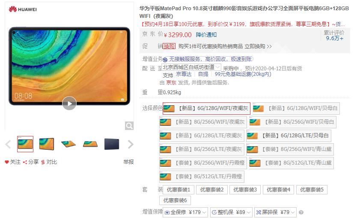Expand the 整机保 ¥89 dropdown
354x220 pixels.
click(x=231, y=212)
